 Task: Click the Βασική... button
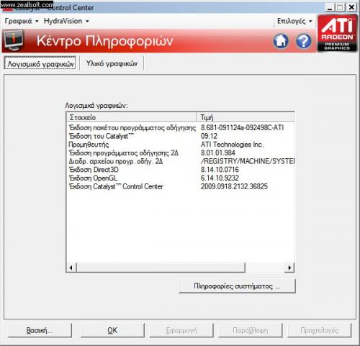tap(40, 330)
